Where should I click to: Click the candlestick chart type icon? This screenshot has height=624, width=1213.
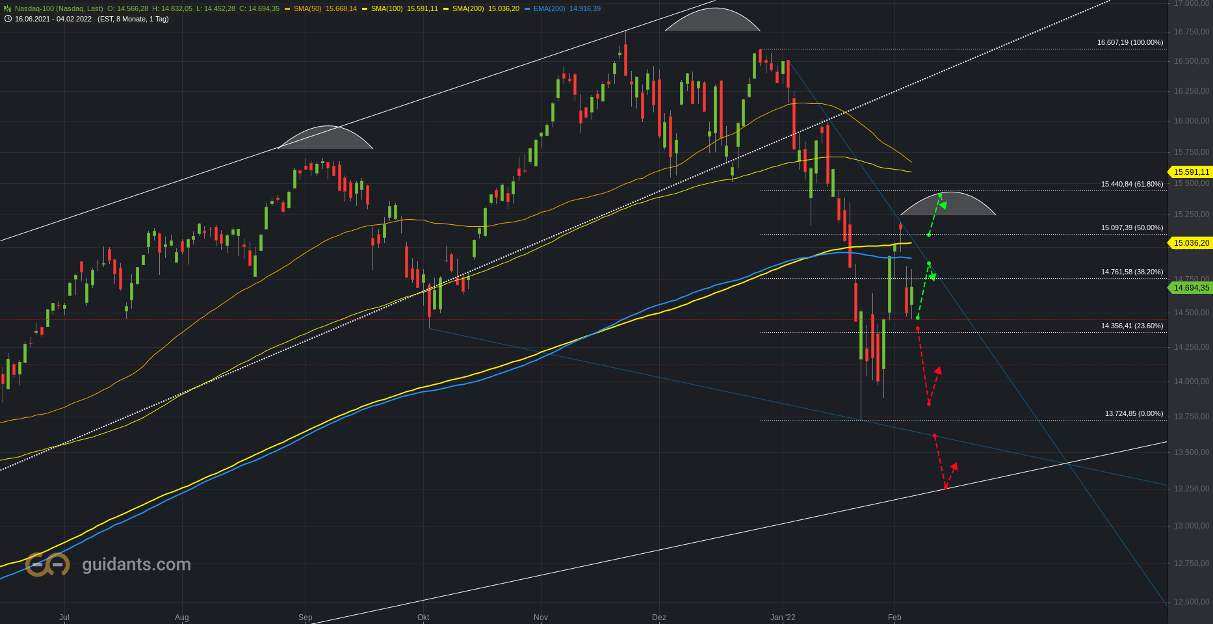[x=8, y=8]
